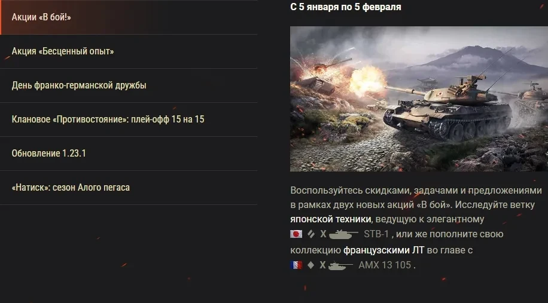Click the light tank diamond icon beside AMX

click(x=310, y=265)
